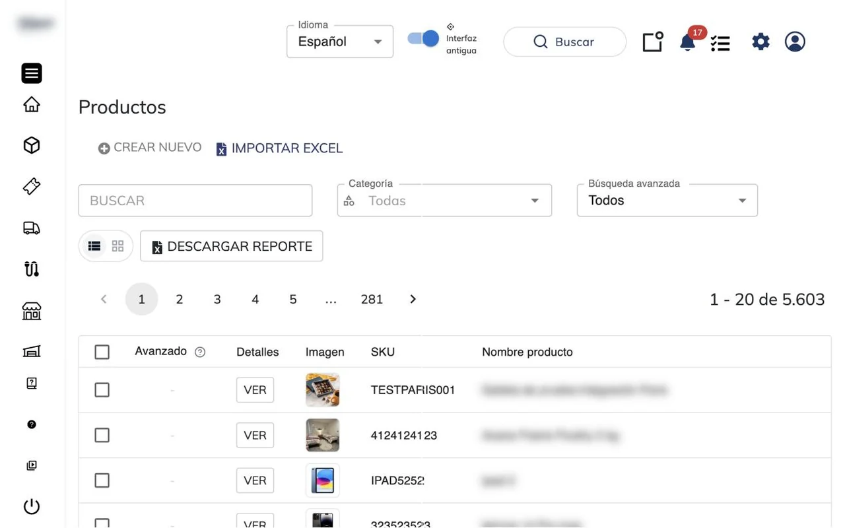This screenshot has width=845, height=528.
Task: Check the select-all checkbox in table header
Action: (x=102, y=352)
